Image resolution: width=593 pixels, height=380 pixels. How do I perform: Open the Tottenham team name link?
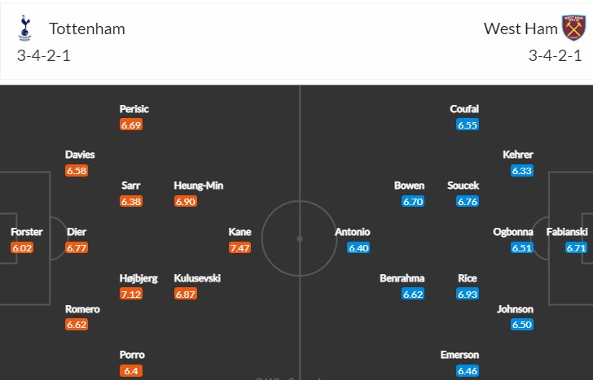[x=87, y=29]
